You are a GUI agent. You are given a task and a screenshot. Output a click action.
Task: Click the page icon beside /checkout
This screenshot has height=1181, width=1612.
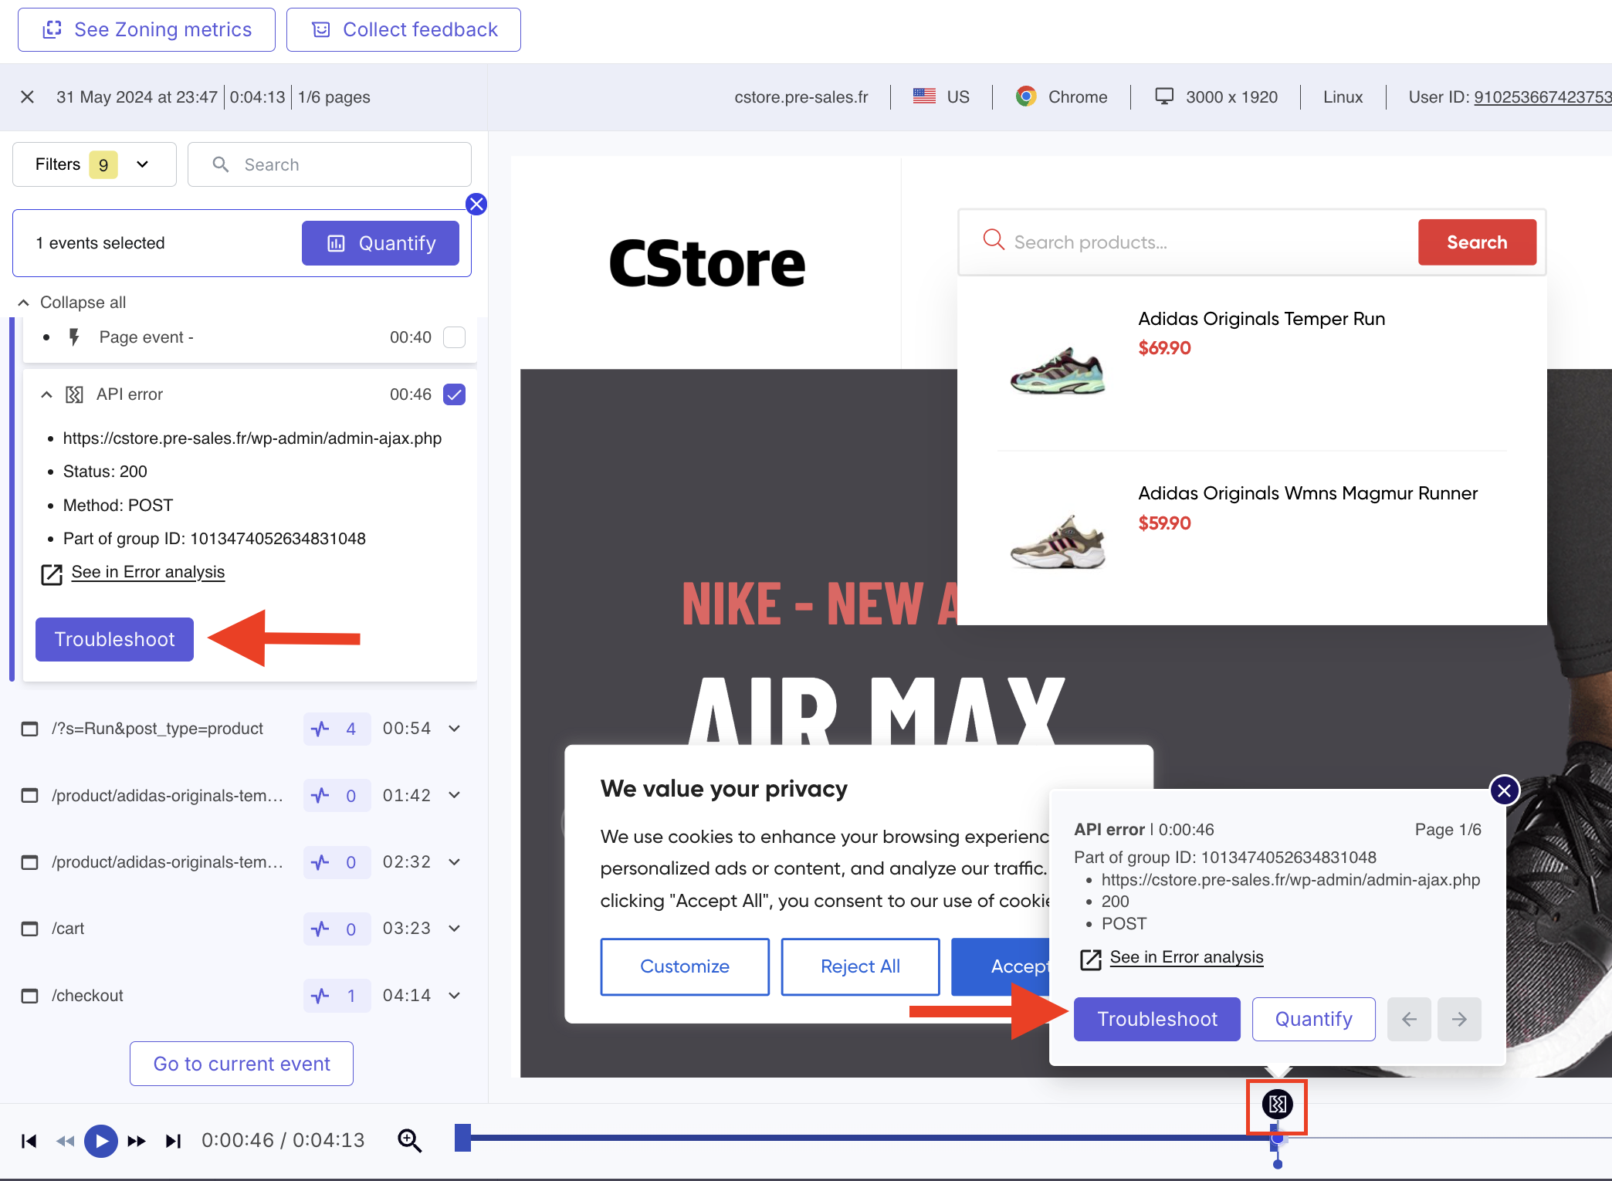coord(29,996)
